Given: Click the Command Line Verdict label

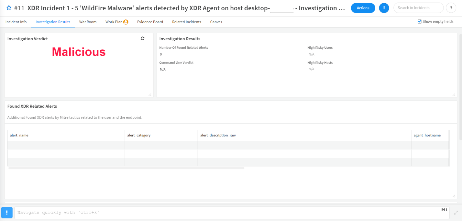Looking at the screenshot, I should click(x=176, y=63).
